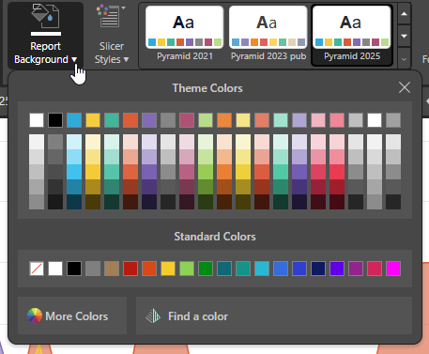The width and height of the screenshot is (429, 354).
Task: Click the Slicer Styles icon
Action: tap(109, 16)
